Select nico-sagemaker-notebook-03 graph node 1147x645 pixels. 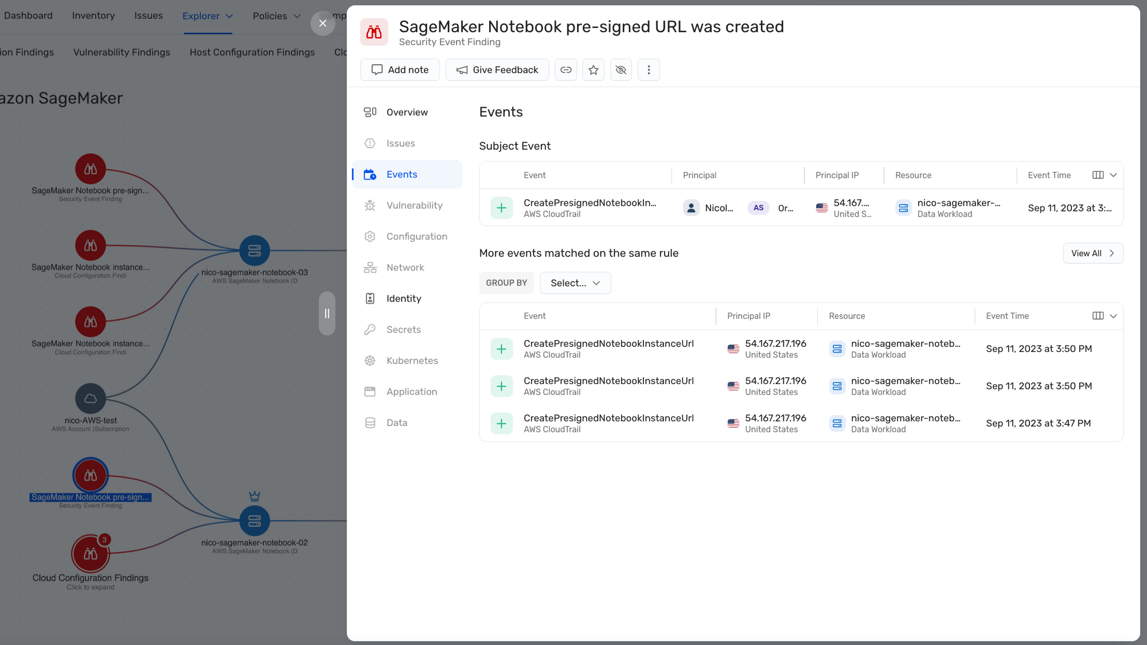tap(255, 251)
